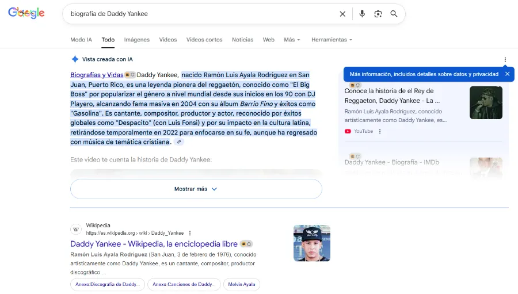Switch to Imágenes tab
This screenshot has height=294, width=518.
[x=137, y=40]
